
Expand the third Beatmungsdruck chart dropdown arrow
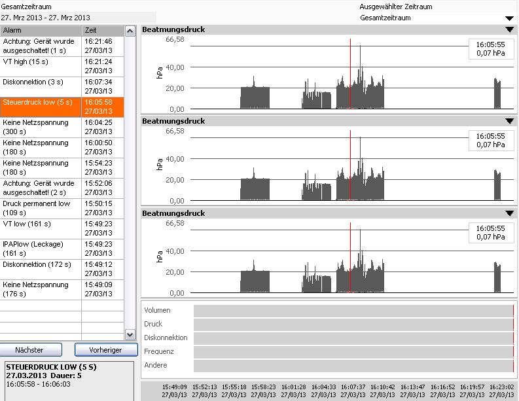pos(510,213)
